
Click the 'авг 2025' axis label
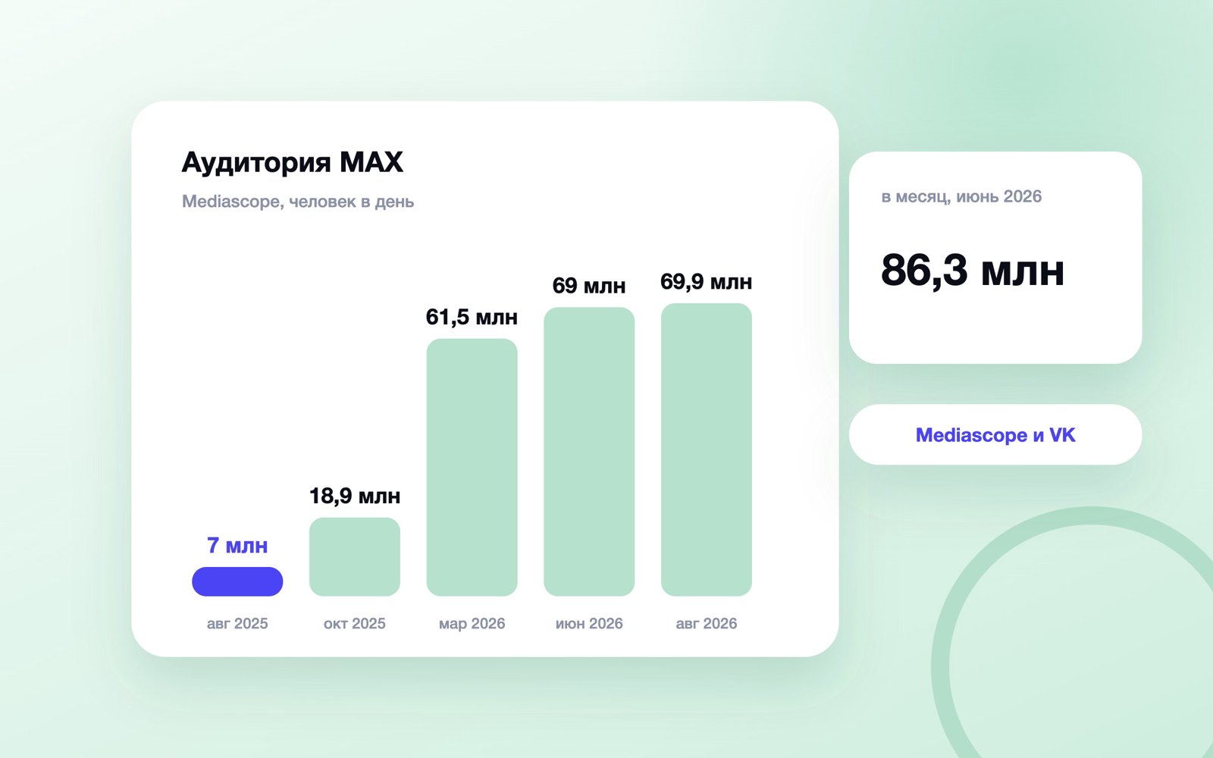[x=237, y=623]
